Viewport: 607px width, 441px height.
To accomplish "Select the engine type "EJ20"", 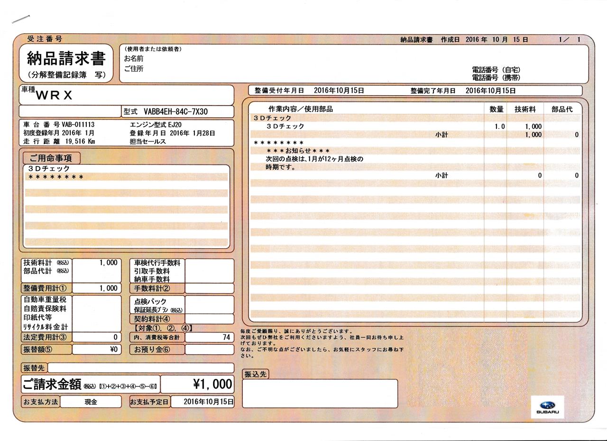I will coord(175,125).
